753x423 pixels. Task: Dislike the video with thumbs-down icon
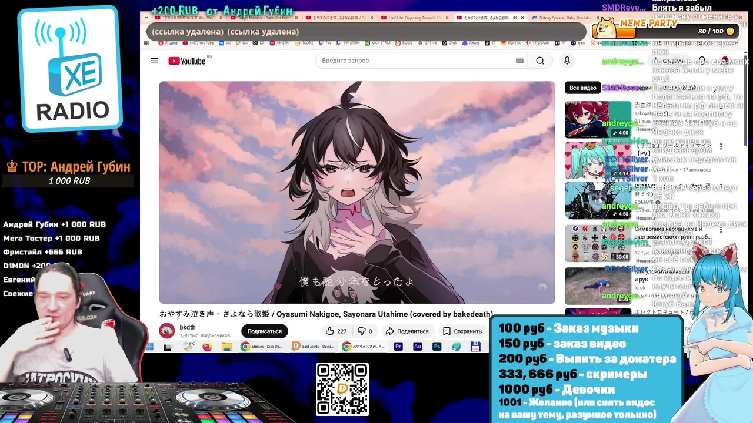365,331
